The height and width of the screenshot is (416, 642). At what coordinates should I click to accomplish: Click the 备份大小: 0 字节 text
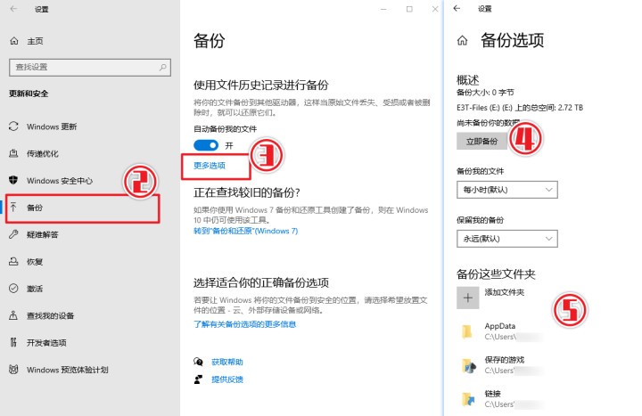[x=485, y=93]
